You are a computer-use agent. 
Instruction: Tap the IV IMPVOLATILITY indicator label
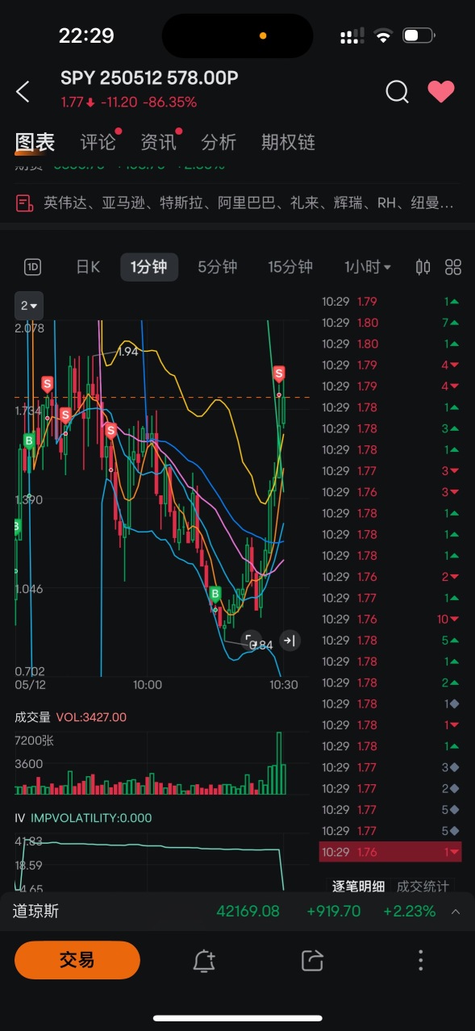pyautogui.click(x=83, y=818)
